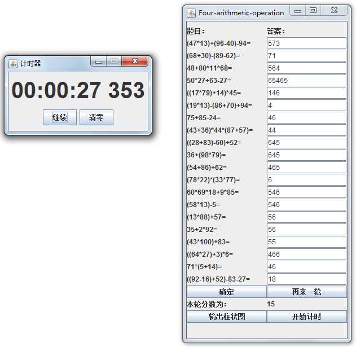Click the 题目: column header label
This screenshot has width=356, height=347.
tap(196, 31)
